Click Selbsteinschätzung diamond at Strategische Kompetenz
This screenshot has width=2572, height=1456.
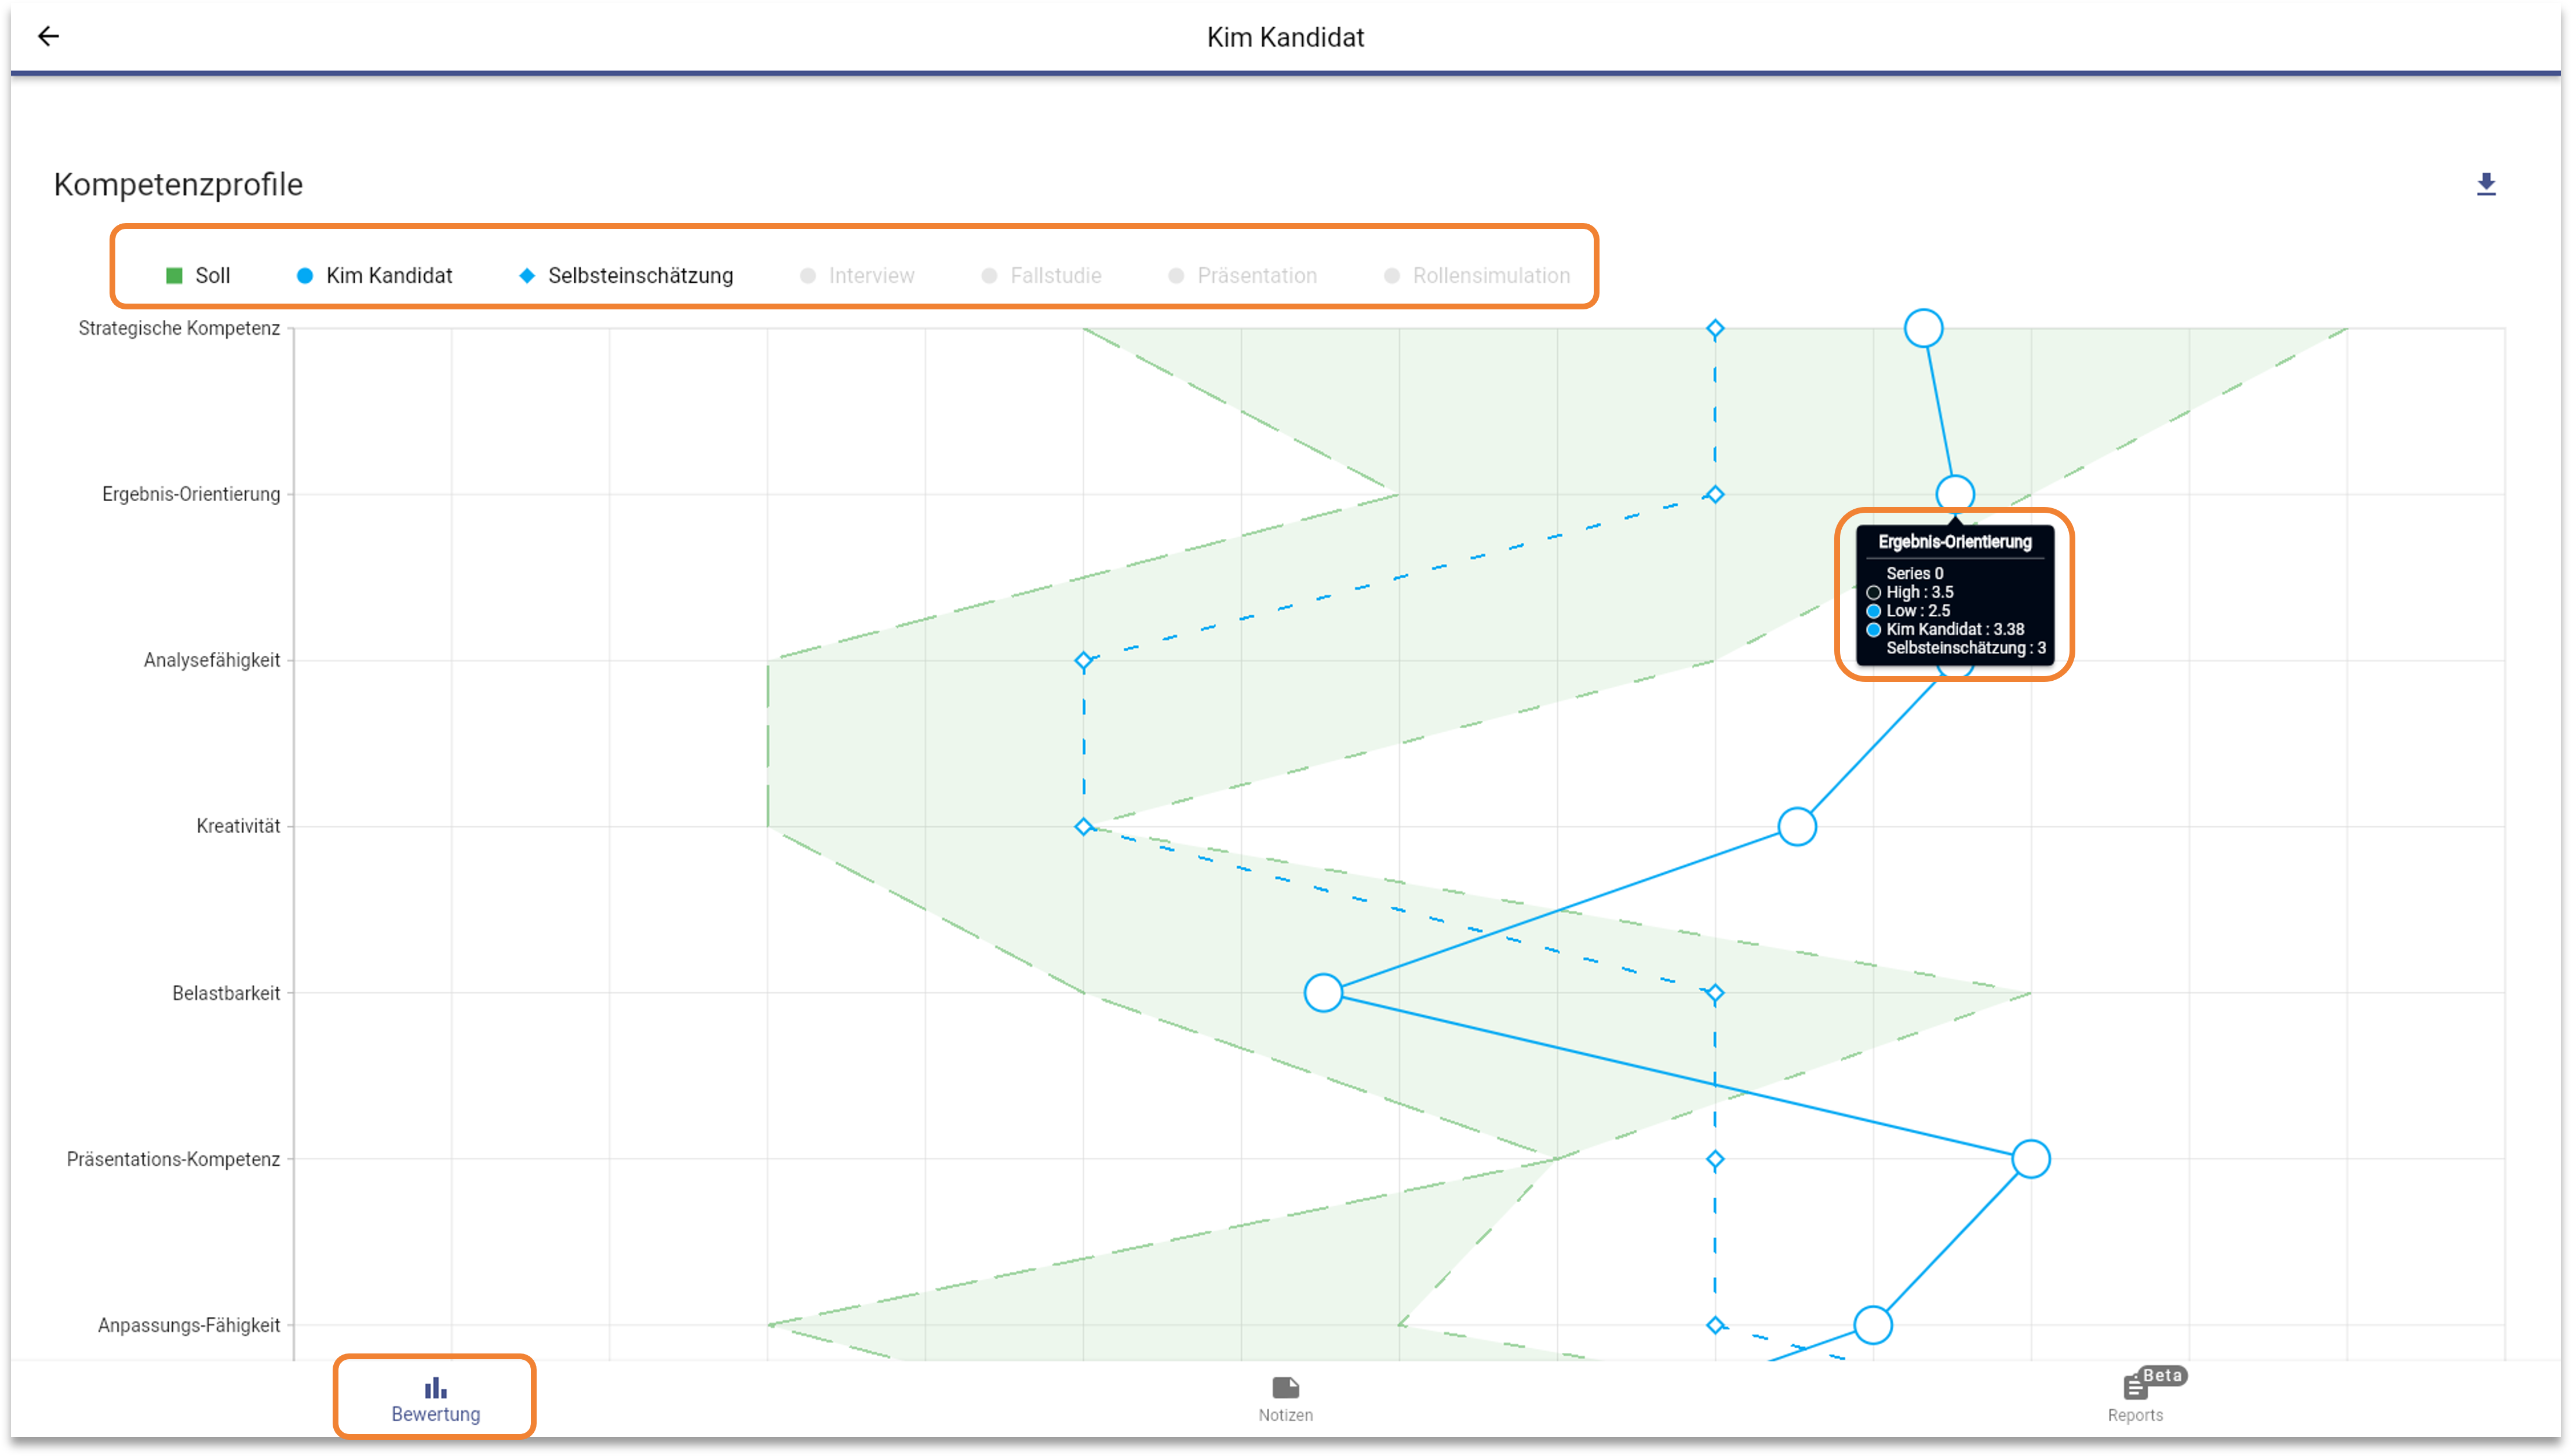[1715, 329]
